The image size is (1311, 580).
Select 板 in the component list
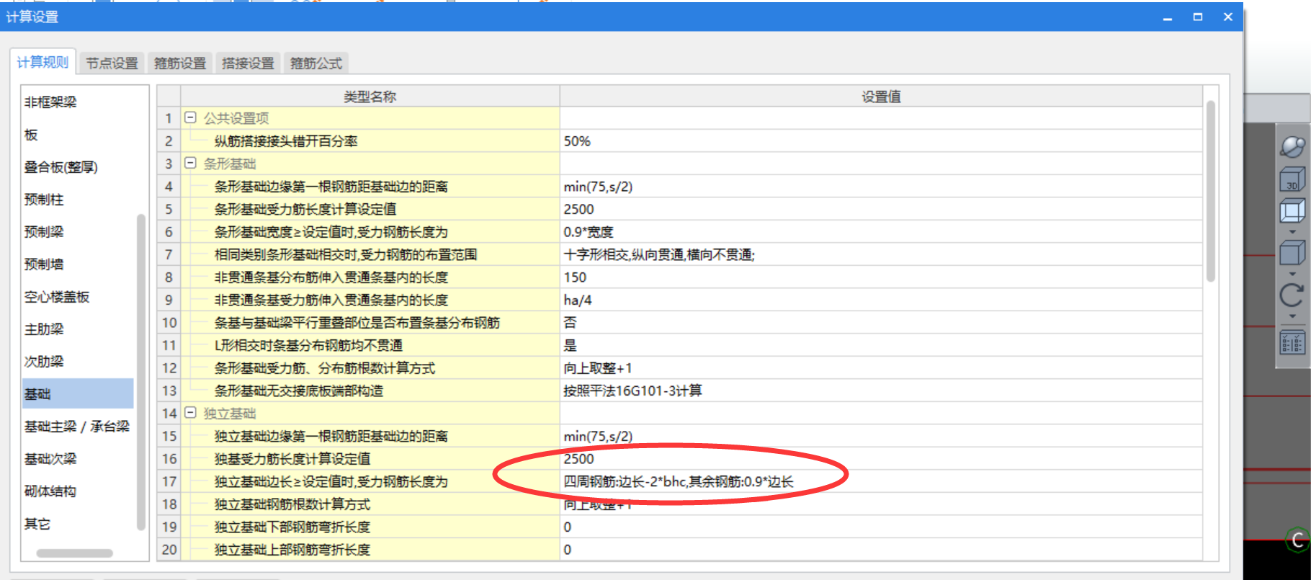[x=31, y=135]
